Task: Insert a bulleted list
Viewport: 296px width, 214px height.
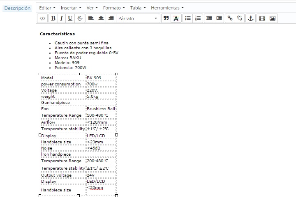Action: [188, 18]
